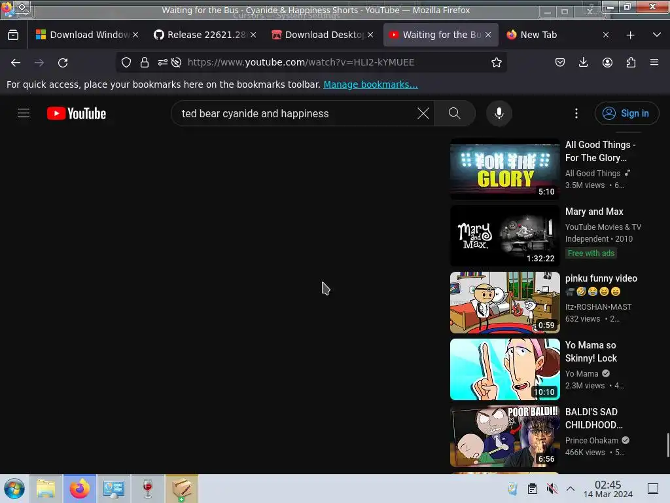The width and height of the screenshot is (670, 503).
Task: Clear the YouTube search text
Action: (423, 113)
